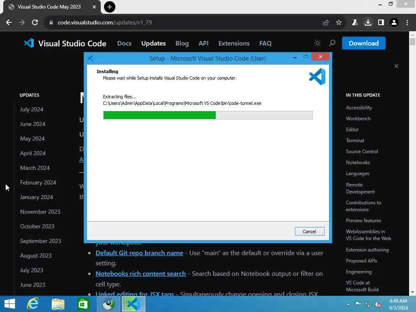This screenshot has width=416, height=312.
Task: Jump to Contributions to extensions section
Action: click(363, 206)
